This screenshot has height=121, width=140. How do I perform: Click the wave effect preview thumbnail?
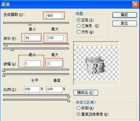pos(96,63)
